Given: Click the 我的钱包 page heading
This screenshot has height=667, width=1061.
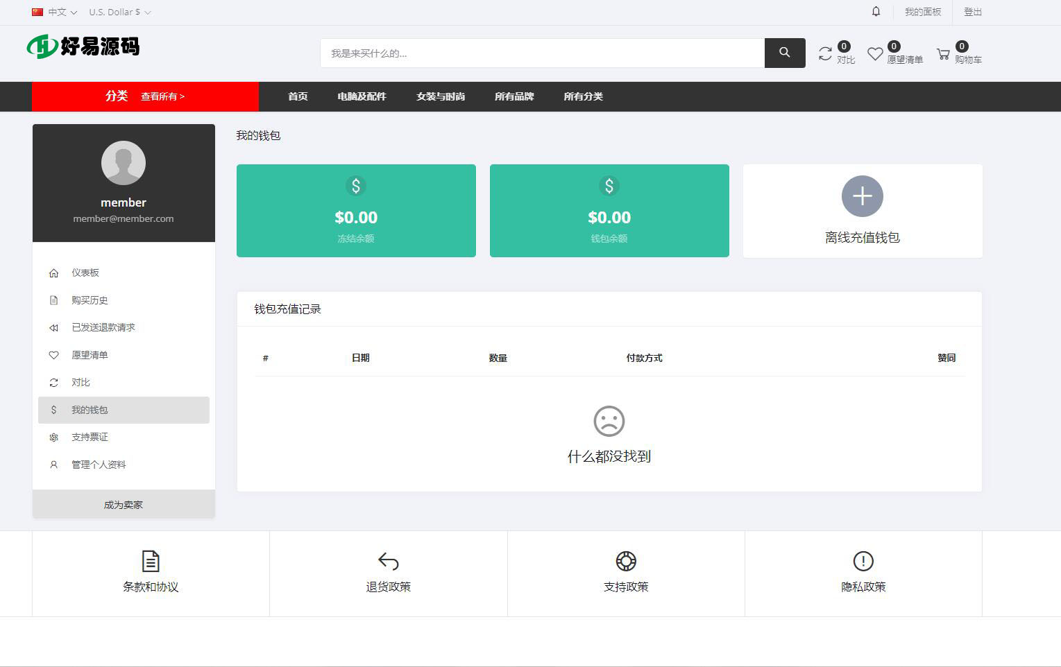Looking at the screenshot, I should [x=258, y=136].
